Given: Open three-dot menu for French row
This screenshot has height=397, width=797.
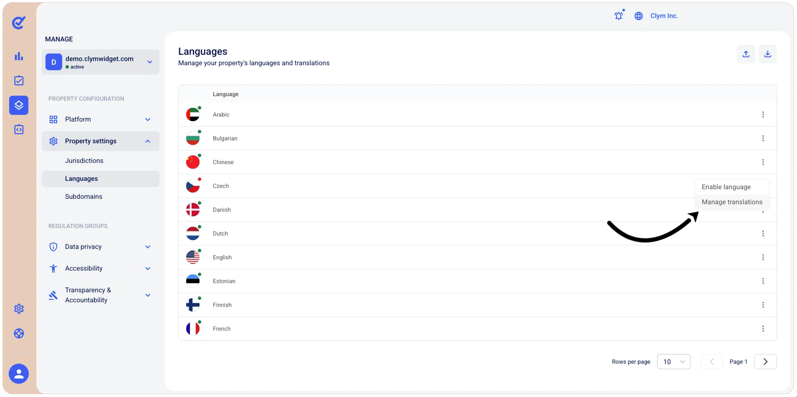Looking at the screenshot, I should [x=763, y=329].
